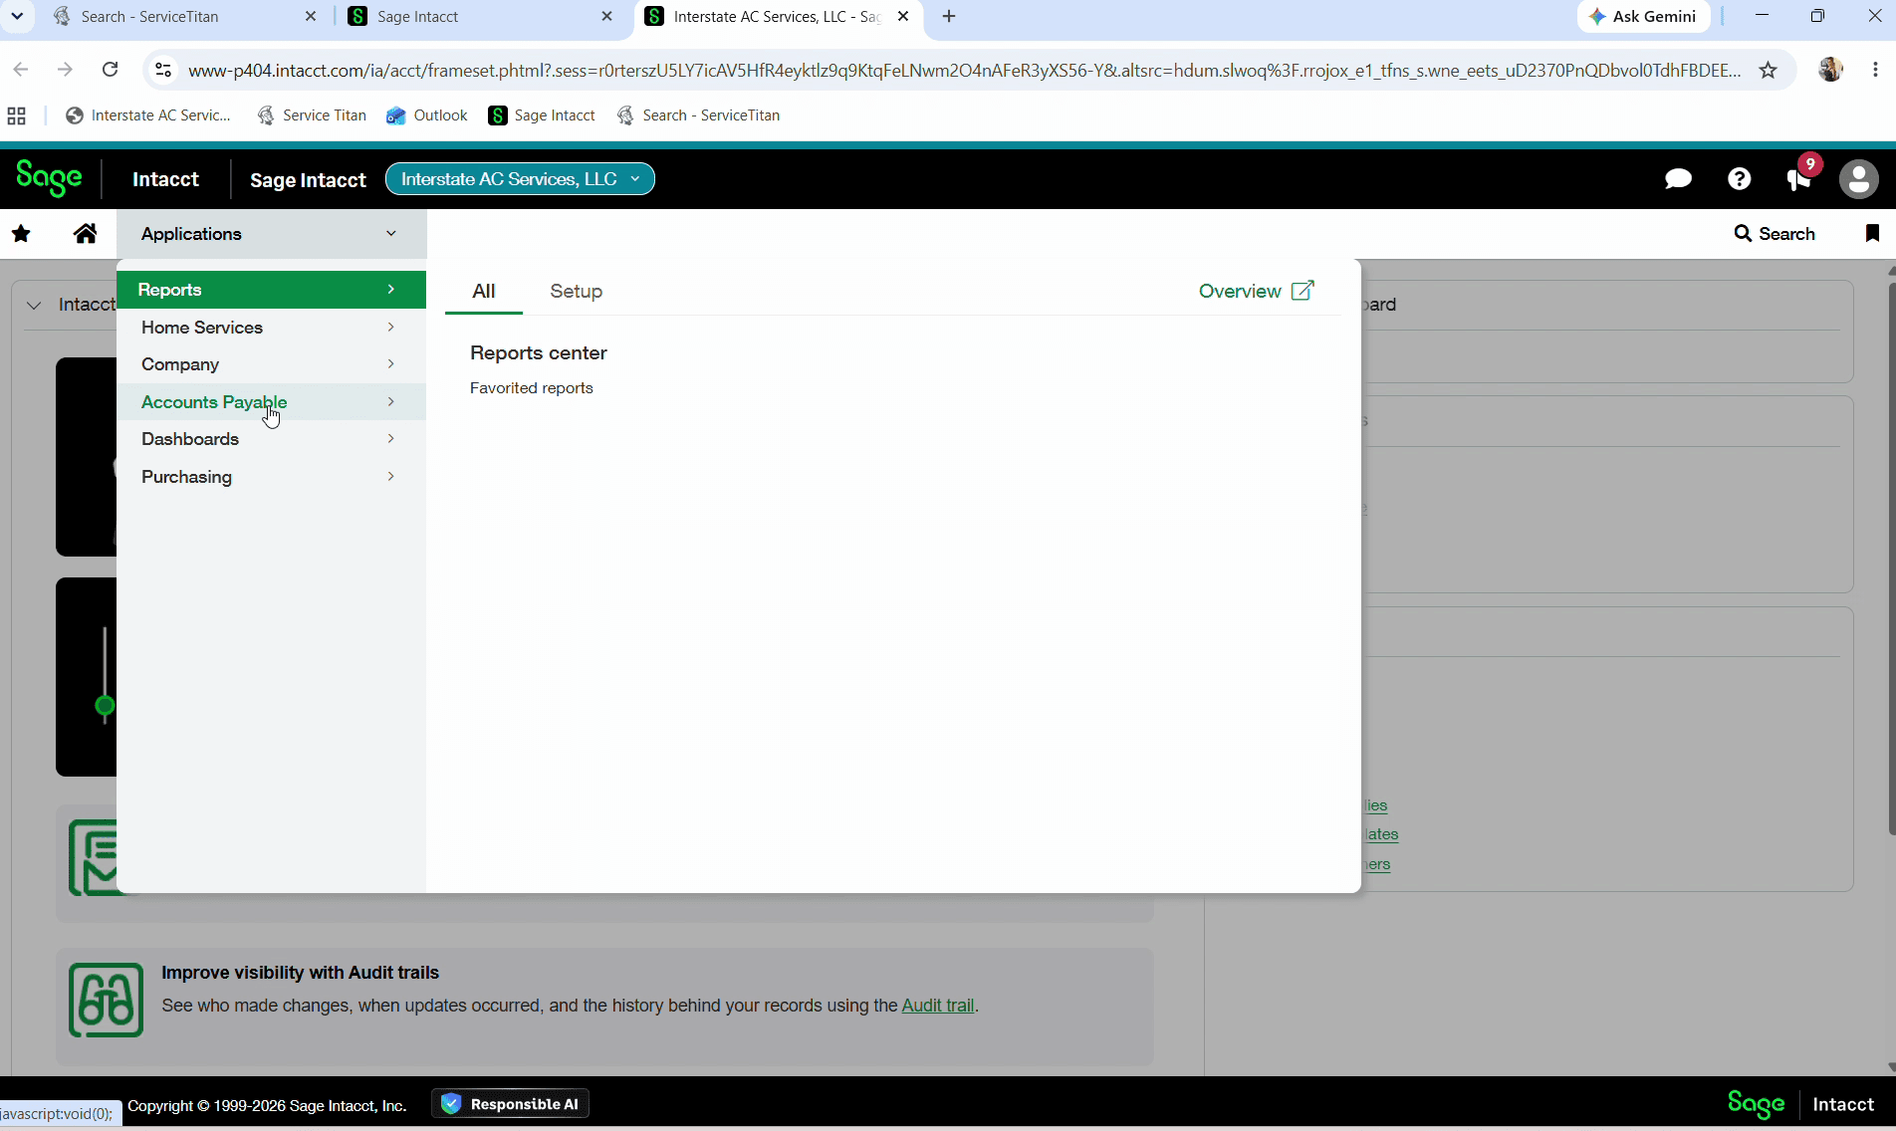Open Favorited reports
1896x1131 pixels.
(532, 388)
